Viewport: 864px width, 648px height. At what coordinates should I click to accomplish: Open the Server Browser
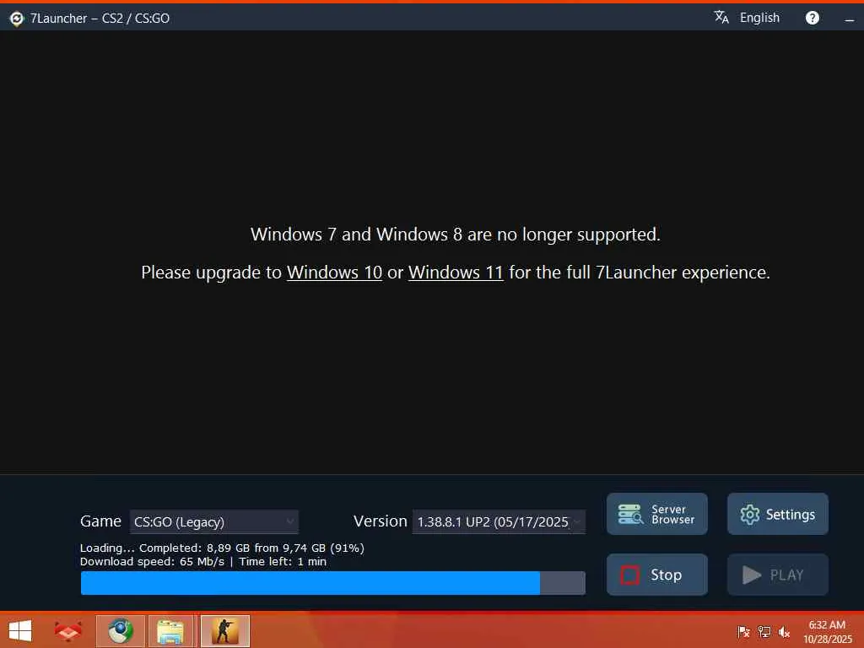[656, 514]
